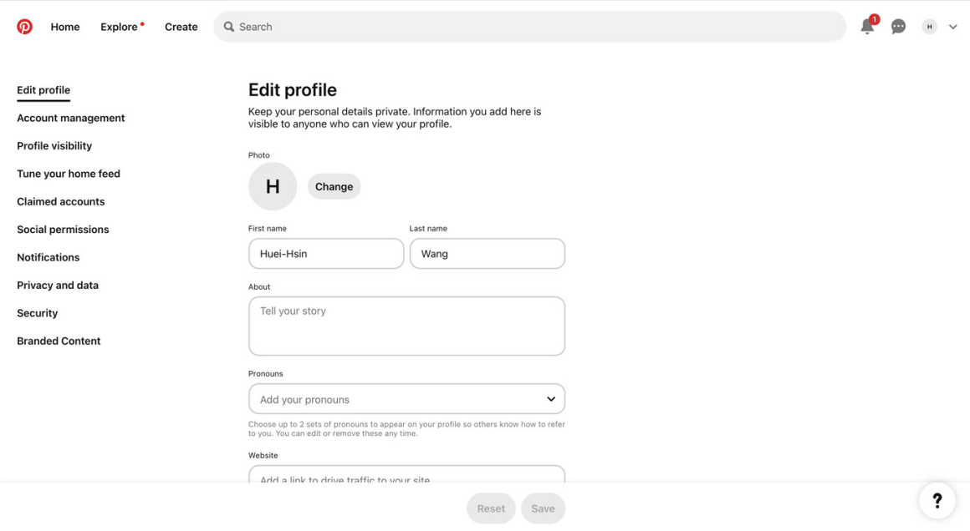
Task: Click the search magnifier icon
Action: click(229, 27)
